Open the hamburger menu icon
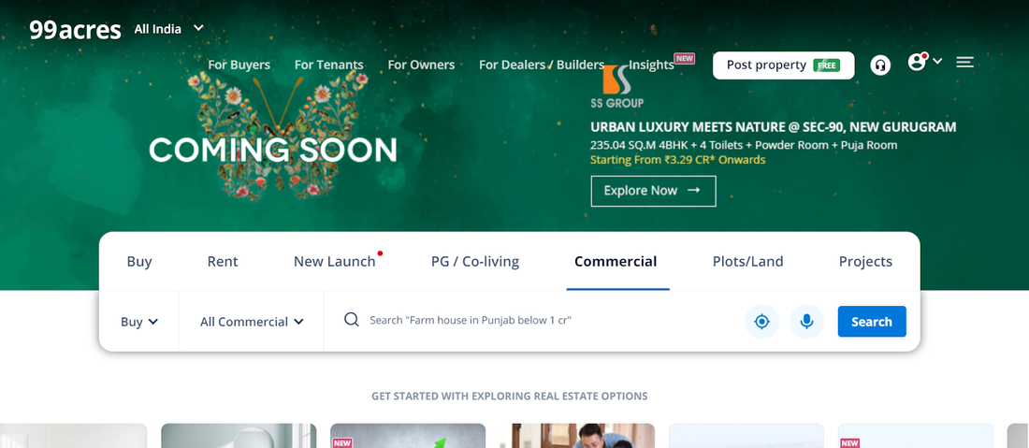 (964, 63)
